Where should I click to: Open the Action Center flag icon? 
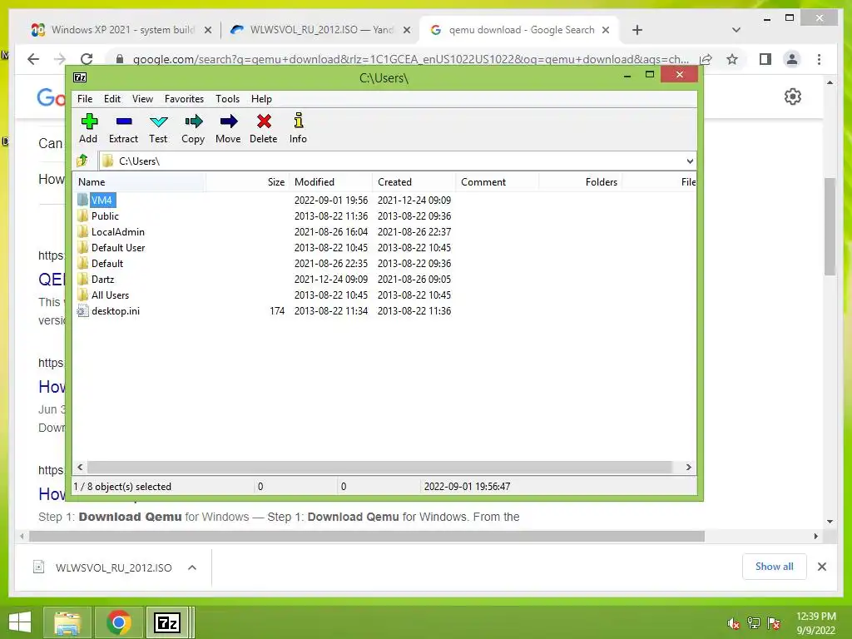[774, 623]
